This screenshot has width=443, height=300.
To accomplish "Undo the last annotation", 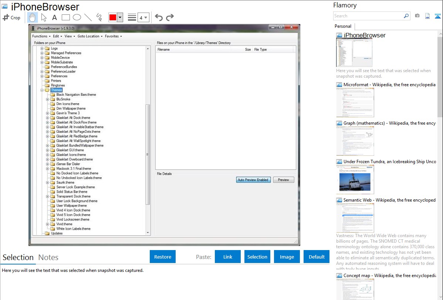I will [159, 17].
